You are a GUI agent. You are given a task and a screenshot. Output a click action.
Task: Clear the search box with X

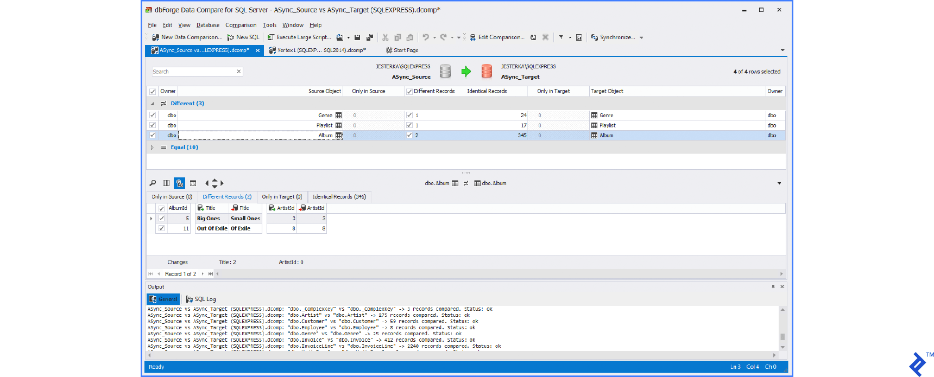tap(238, 72)
